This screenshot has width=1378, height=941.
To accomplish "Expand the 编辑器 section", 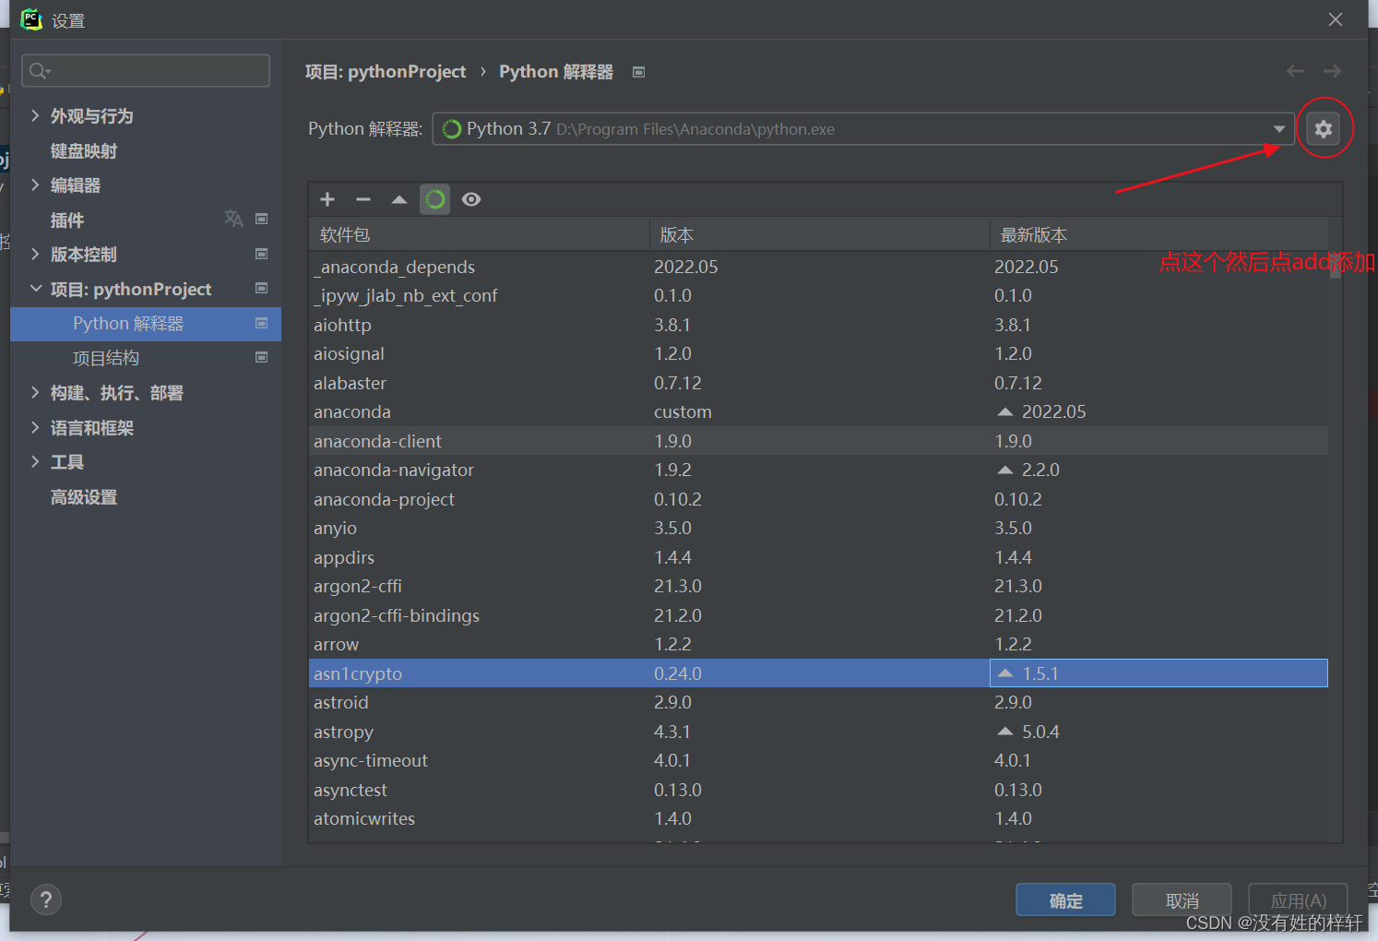I will pos(35,185).
